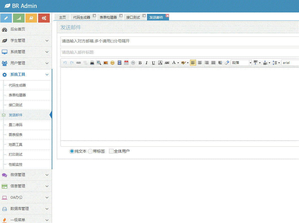
Task: Insert an image using the picture icon
Action: click(x=106, y=63)
